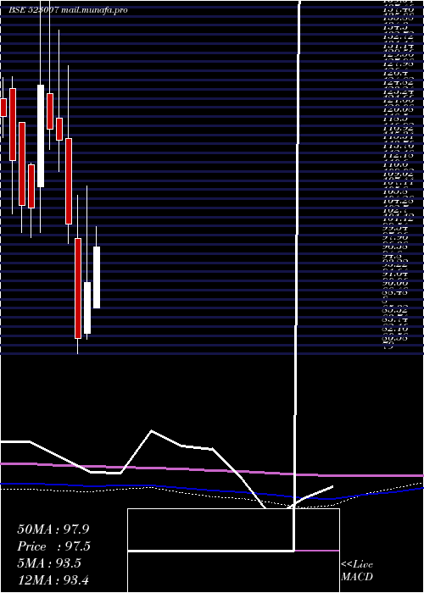Click the 'Price : 97.5' label

53,546
